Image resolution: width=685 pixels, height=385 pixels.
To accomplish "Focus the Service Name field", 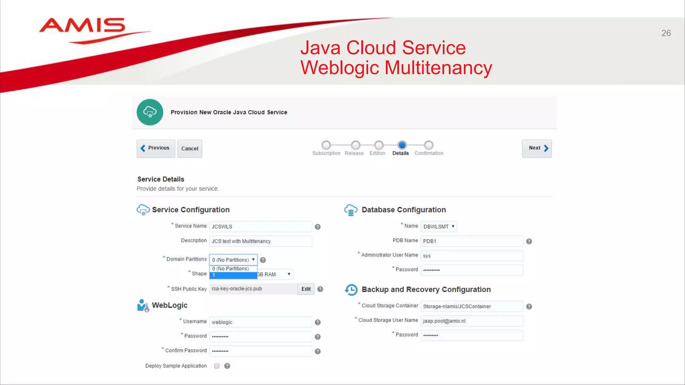I will coord(261,227).
